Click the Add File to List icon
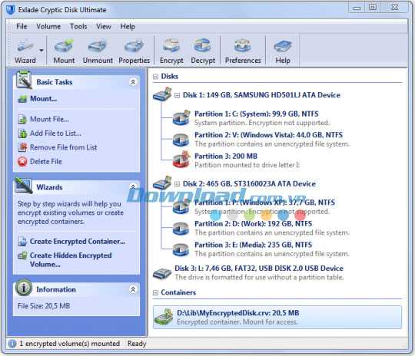Image resolution: width=415 pixels, height=356 pixels. point(22,133)
